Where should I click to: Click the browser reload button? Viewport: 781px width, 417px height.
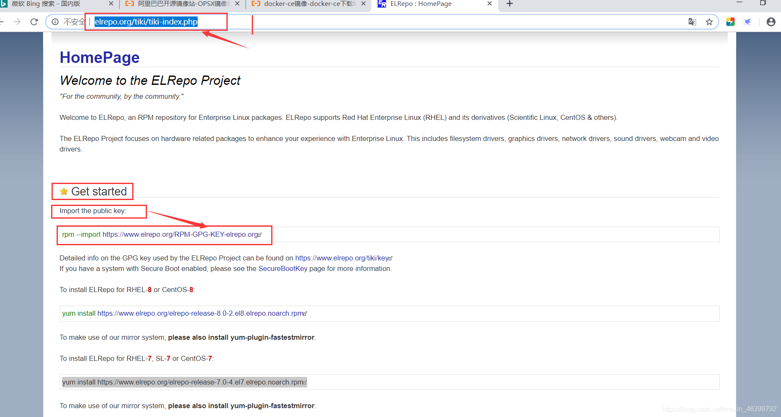(34, 22)
